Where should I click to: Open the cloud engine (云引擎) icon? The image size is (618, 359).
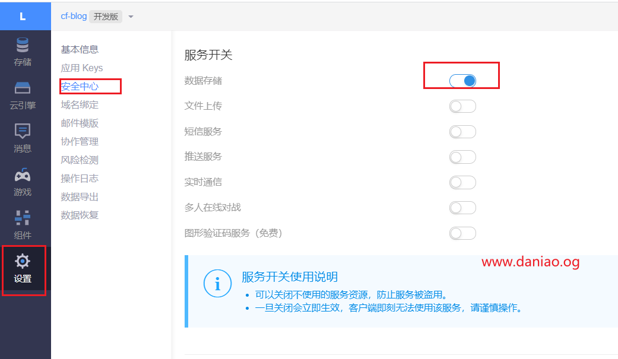23,88
